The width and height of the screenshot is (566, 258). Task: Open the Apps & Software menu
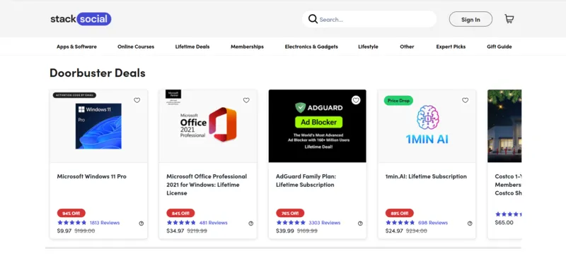point(76,47)
